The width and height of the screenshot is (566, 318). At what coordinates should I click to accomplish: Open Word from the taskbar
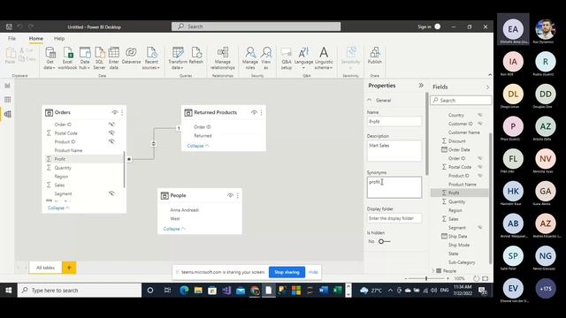324,291
